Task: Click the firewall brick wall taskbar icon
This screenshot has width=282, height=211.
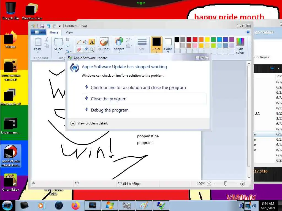Action: point(127,206)
